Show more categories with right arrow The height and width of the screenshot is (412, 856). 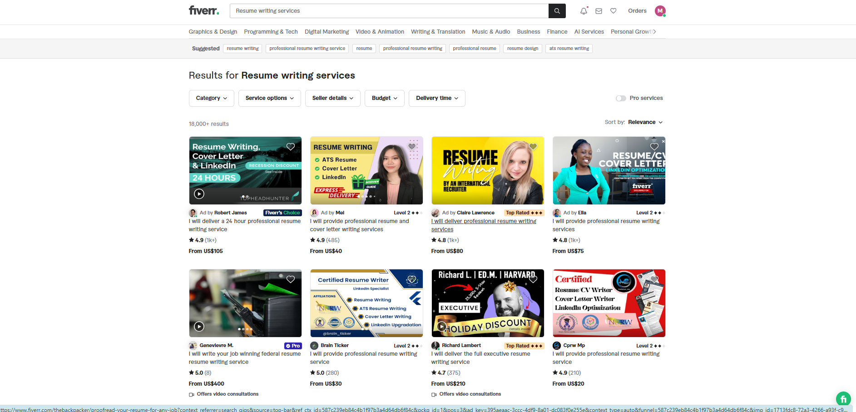654,31
